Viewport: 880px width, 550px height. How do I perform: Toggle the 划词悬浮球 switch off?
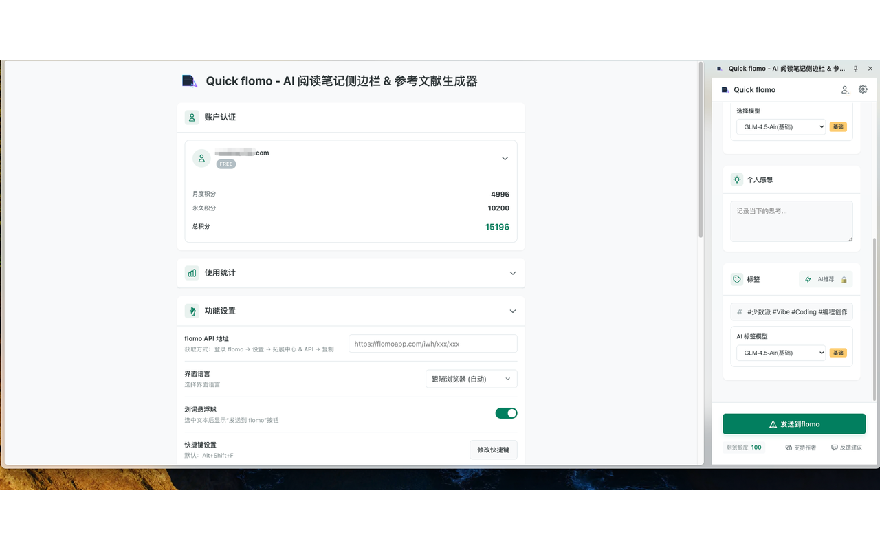point(506,413)
